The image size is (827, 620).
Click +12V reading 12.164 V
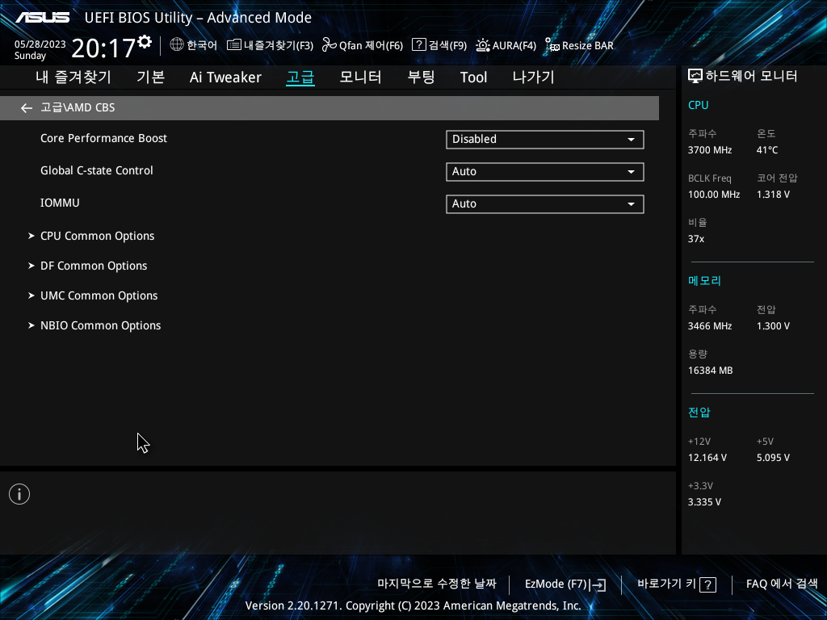coord(707,458)
